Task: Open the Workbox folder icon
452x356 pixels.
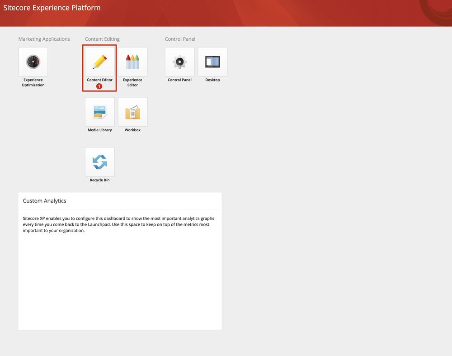Action: click(x=132, y=112)
